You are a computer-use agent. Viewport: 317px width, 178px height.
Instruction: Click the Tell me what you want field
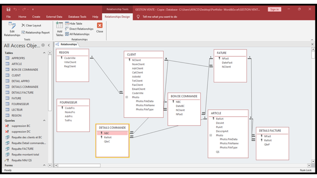160,17
